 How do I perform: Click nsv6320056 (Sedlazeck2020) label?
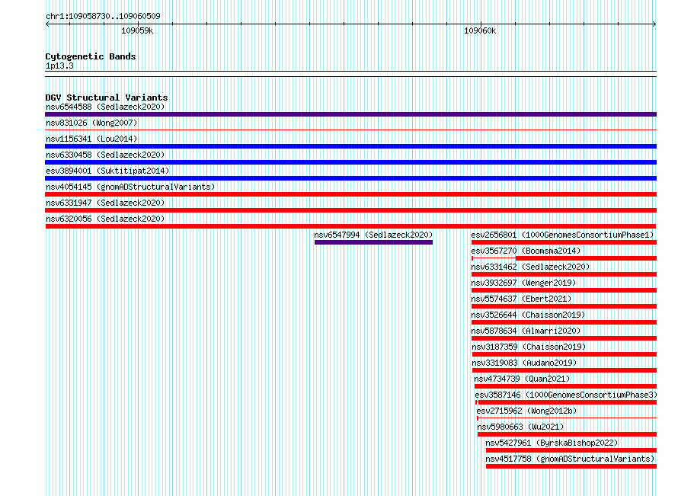tap(105, 219)
